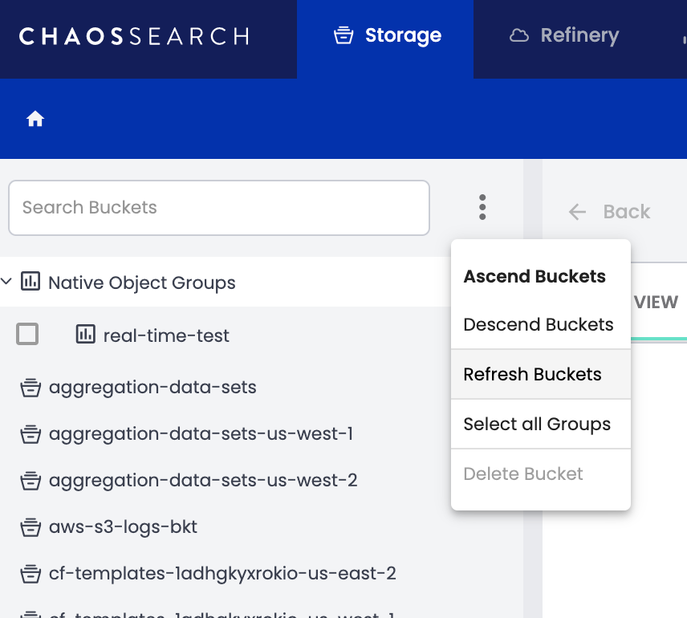
Task: Click the bucket icon beside aggregation-data-sets-us-west-1
Action: 30,434
